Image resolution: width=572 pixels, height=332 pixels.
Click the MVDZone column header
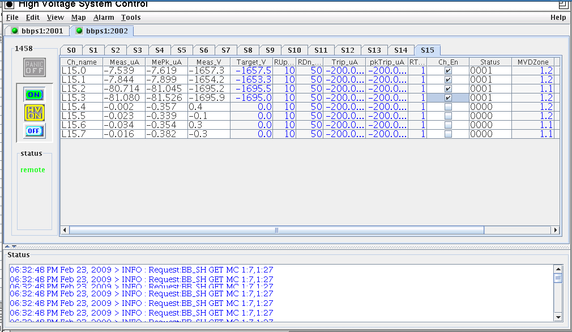coord(533,62)
